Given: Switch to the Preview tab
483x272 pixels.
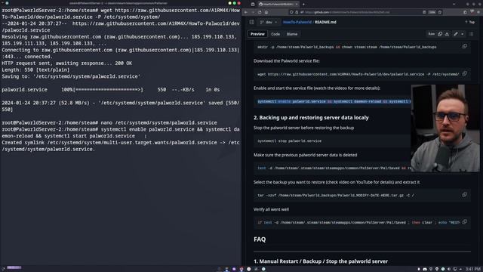Looking at the screenshot, I should [x=257, y=34].
